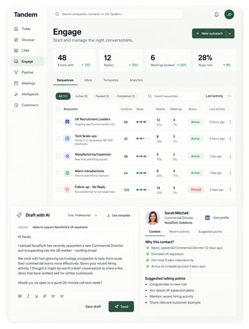The image size is (249, 329).
Task: Click the LinkedIn icon for Sarah Mitchell
Action: (x=207, y=218)
